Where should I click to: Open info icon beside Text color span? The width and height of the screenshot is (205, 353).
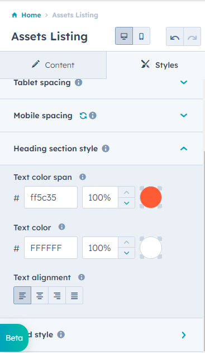coord(83,177)
